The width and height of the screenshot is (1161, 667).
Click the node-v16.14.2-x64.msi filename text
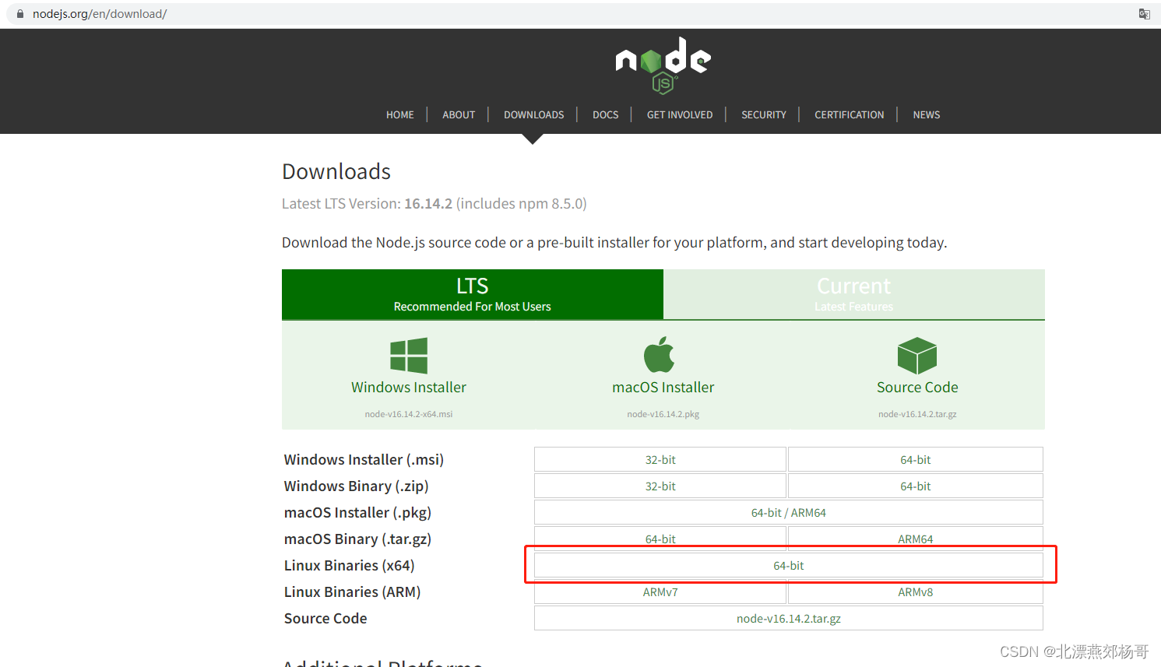(409, 414)
